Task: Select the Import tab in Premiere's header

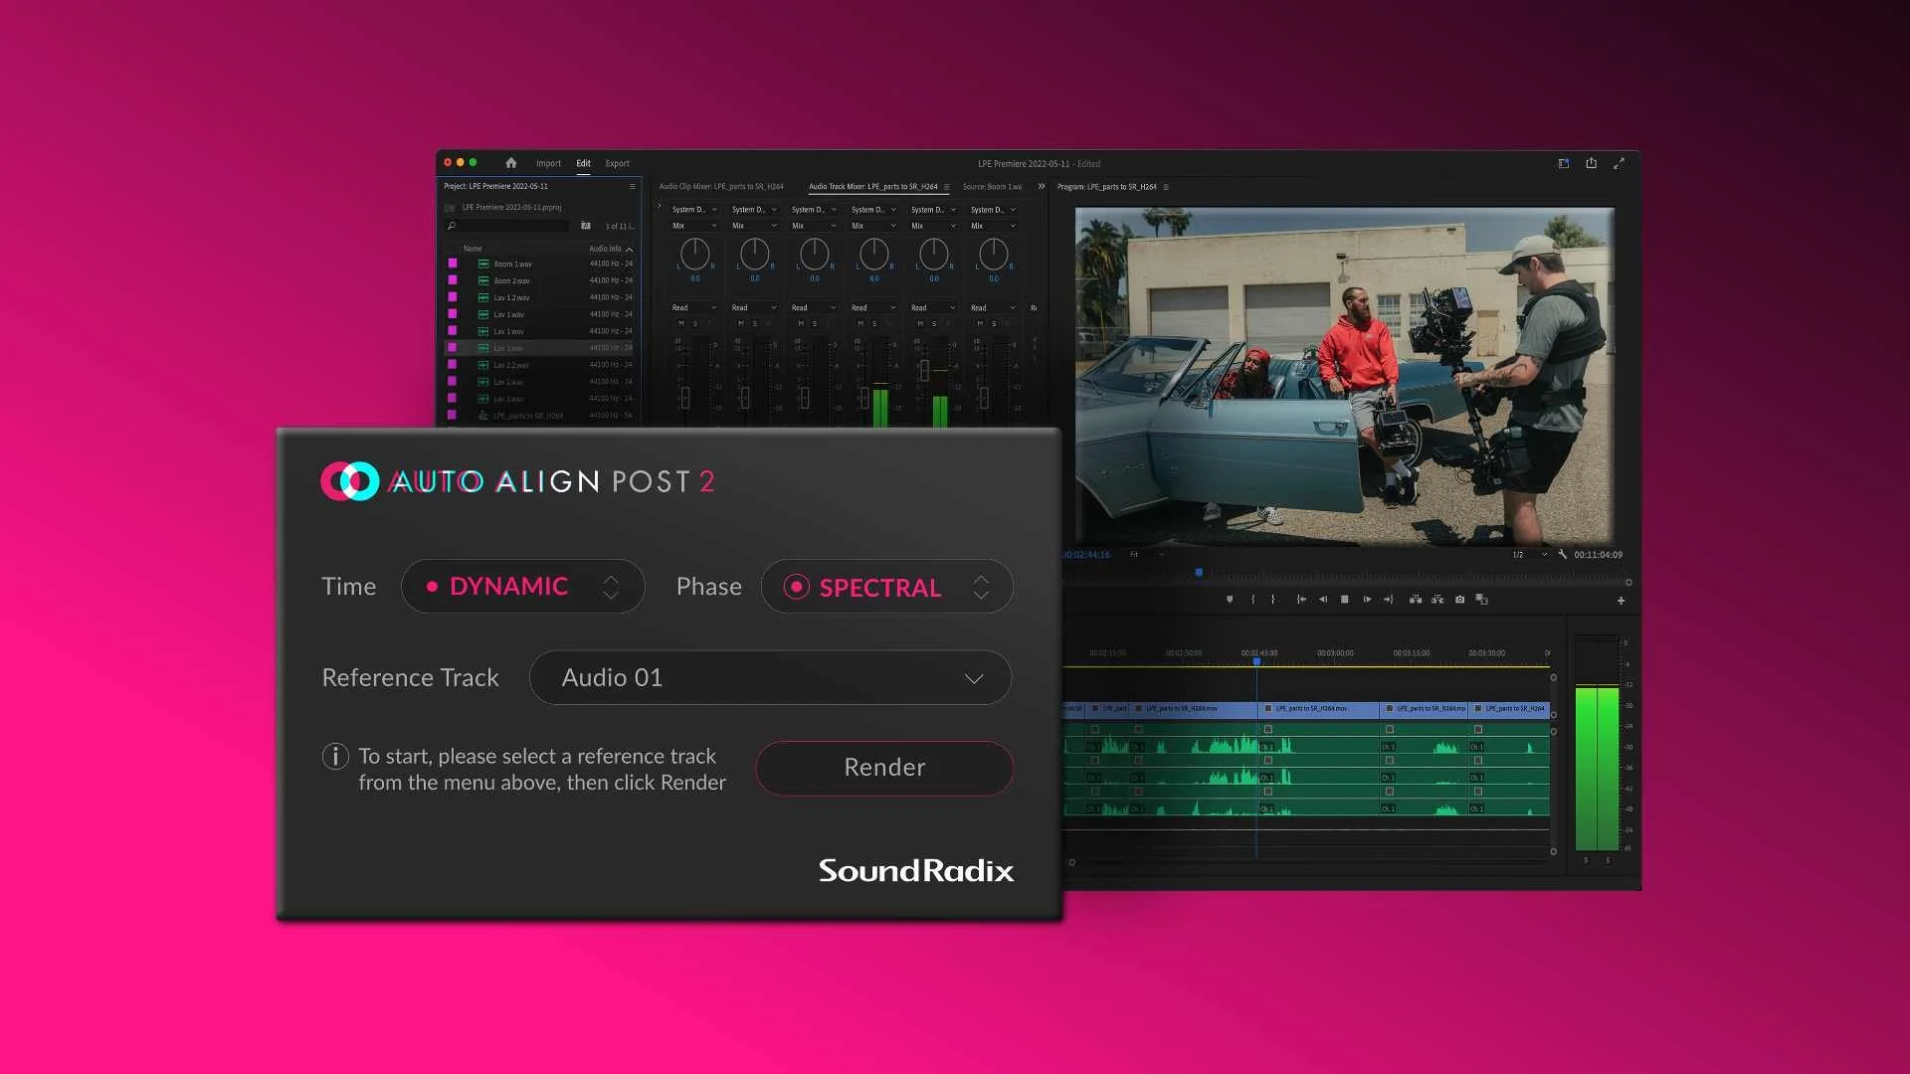Action: [549, 163]
